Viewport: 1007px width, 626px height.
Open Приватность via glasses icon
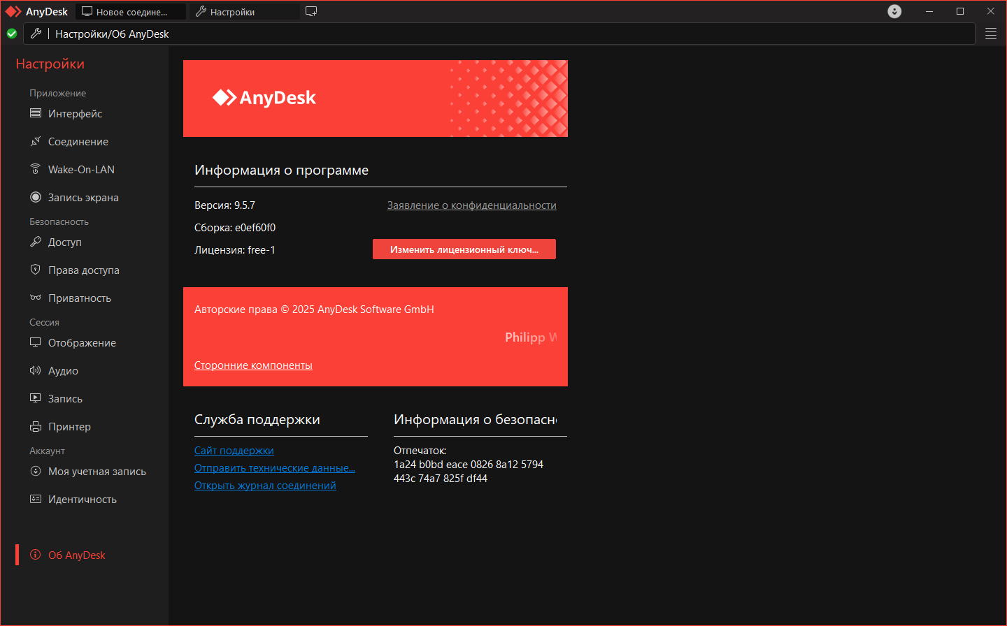pos(36,298)
